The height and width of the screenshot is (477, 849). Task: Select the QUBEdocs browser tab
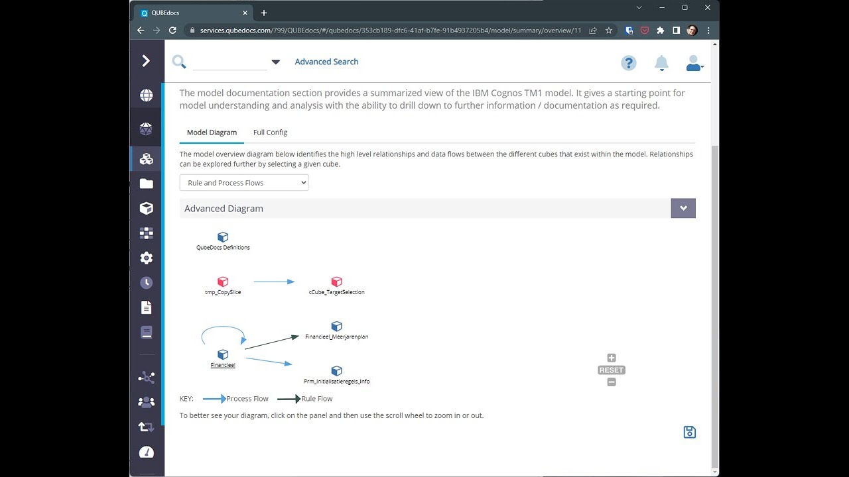[192, 13]
